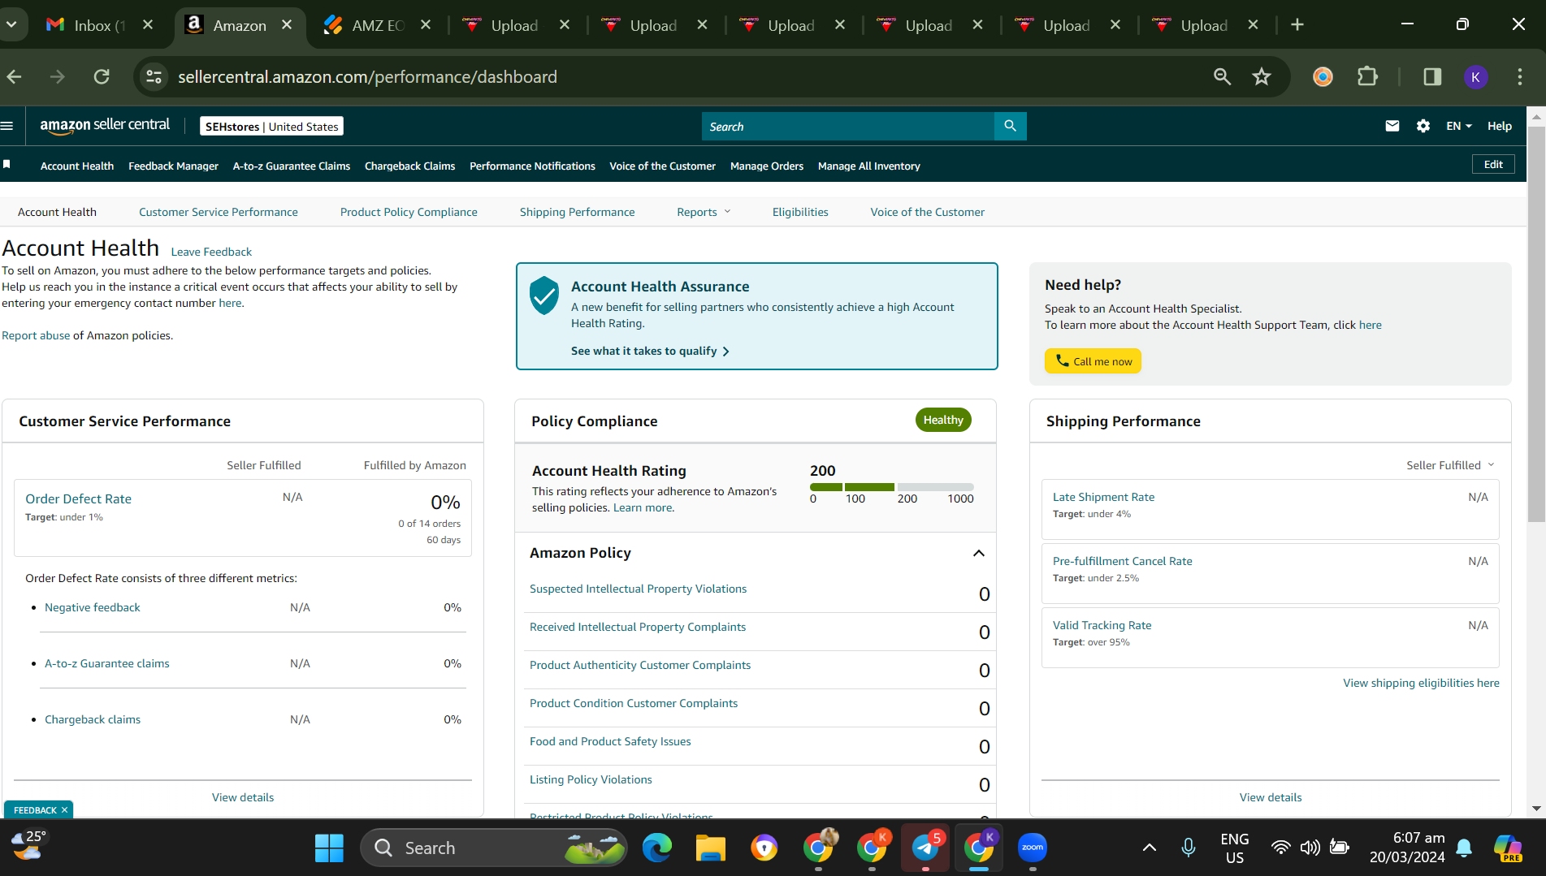Open Product Policy Compliance tab
This screenshot has height=876, width=1546.
409,212
